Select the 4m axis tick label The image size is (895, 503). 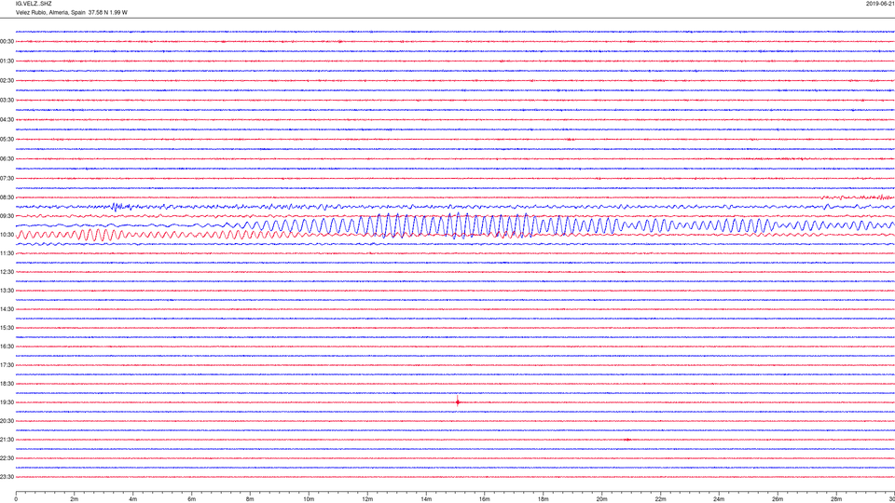[x=133, y=499]
